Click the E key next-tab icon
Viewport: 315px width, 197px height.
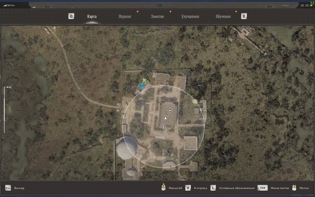[x=244, y=16]
